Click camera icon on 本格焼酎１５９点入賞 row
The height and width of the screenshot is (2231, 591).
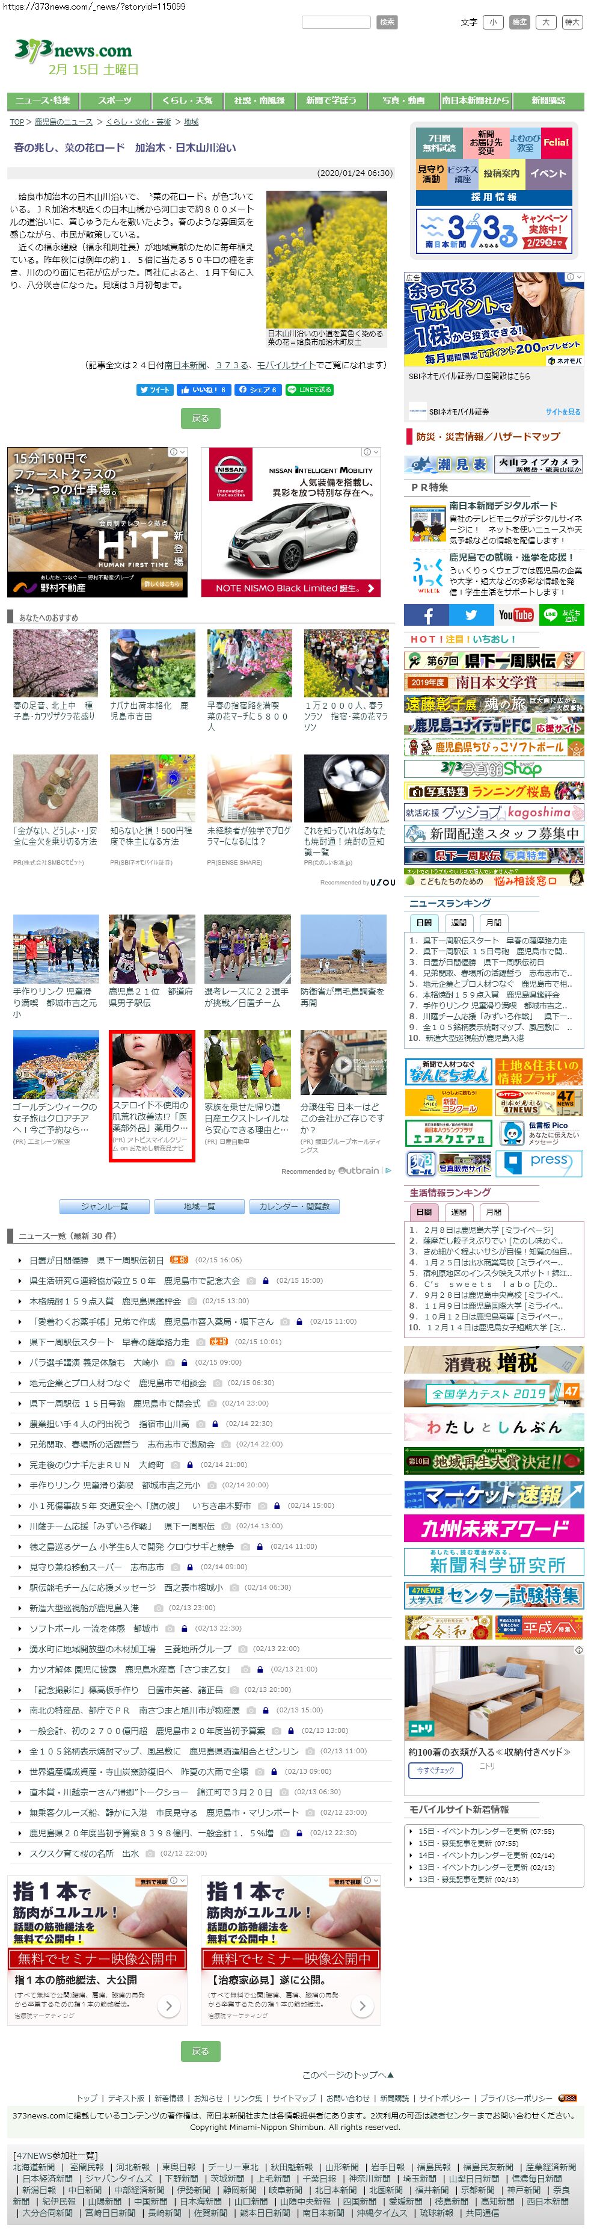pos(192,1301)
